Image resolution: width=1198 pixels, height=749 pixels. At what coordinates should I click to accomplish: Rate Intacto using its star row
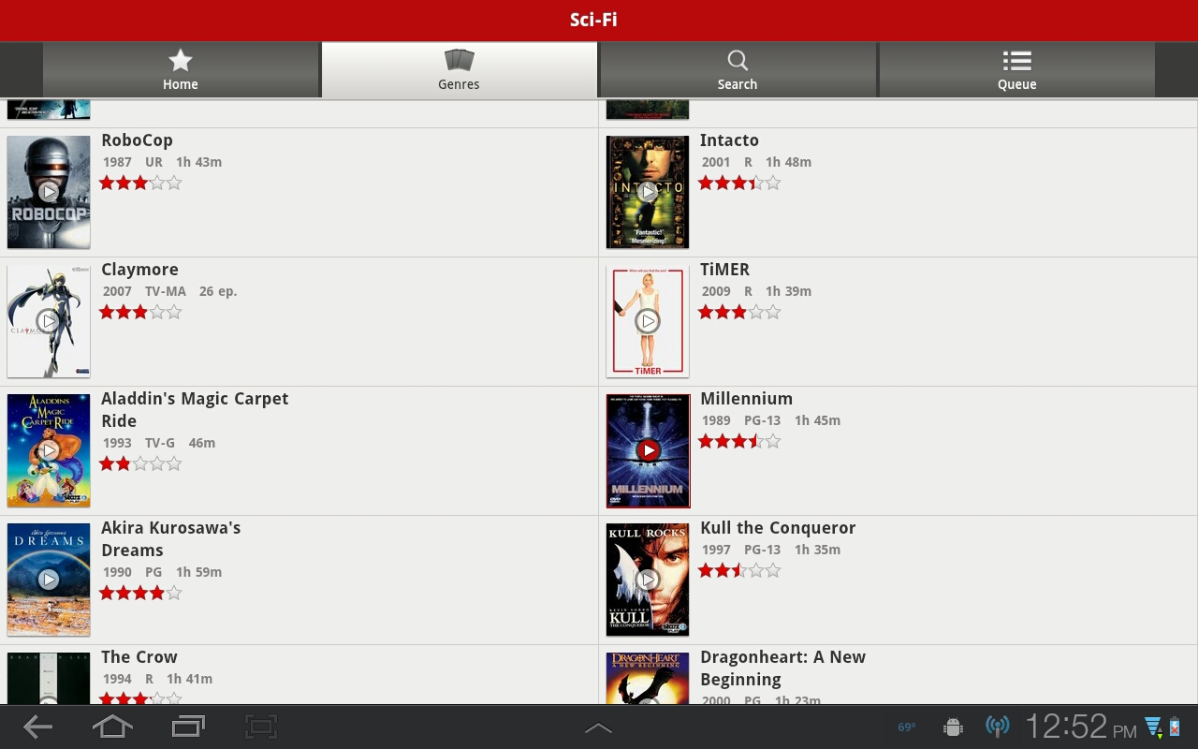[x=739, y=184]
